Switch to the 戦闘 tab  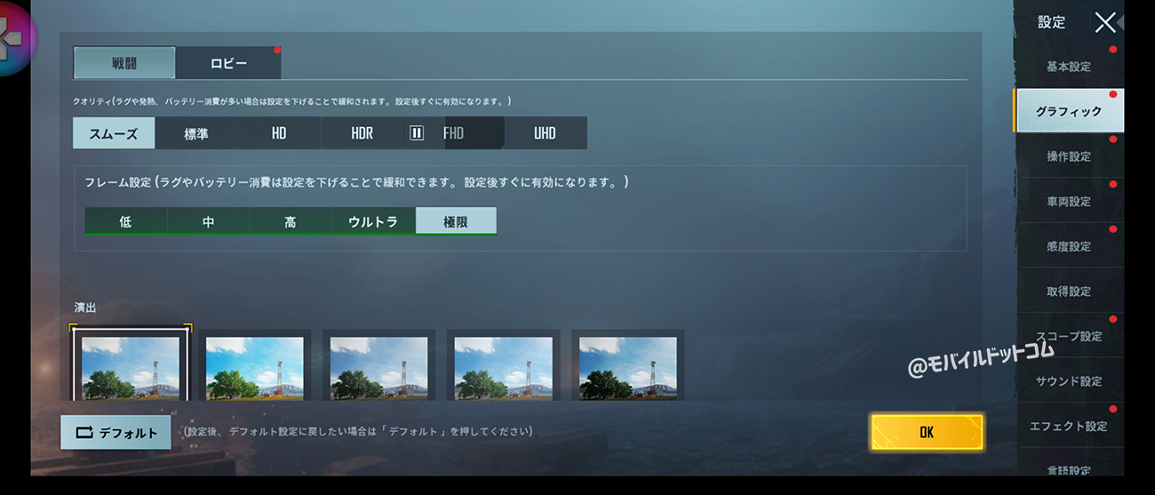[x=124, y=63]
